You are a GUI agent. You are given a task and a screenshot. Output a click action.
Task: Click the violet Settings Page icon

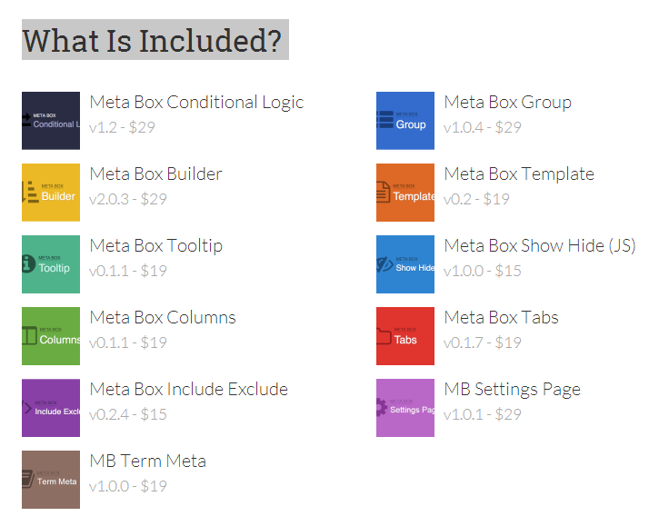click(405, 408)
